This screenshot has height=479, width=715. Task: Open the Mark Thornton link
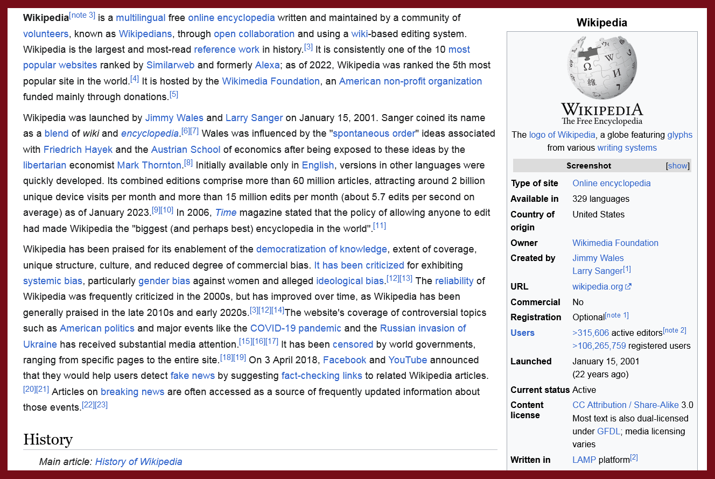(x=149, y=165)
